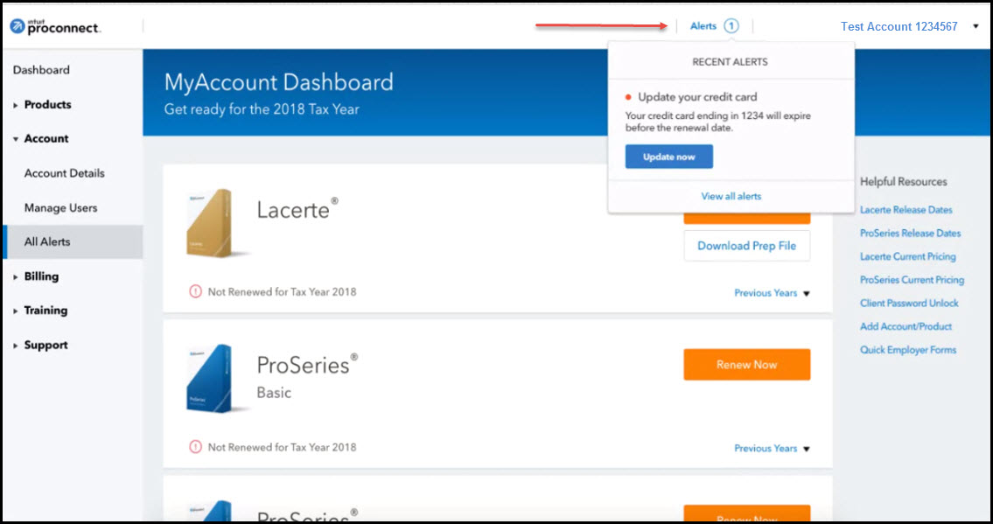
Task: Open Add Account/Product link
Action: (906, 326)
